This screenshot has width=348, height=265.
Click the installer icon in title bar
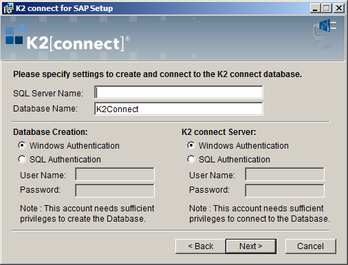pyautogui.click(x=9, y=8)
